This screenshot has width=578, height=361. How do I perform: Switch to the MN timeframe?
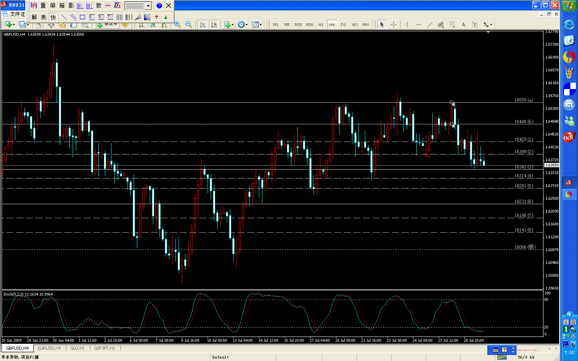click(366, 24)
